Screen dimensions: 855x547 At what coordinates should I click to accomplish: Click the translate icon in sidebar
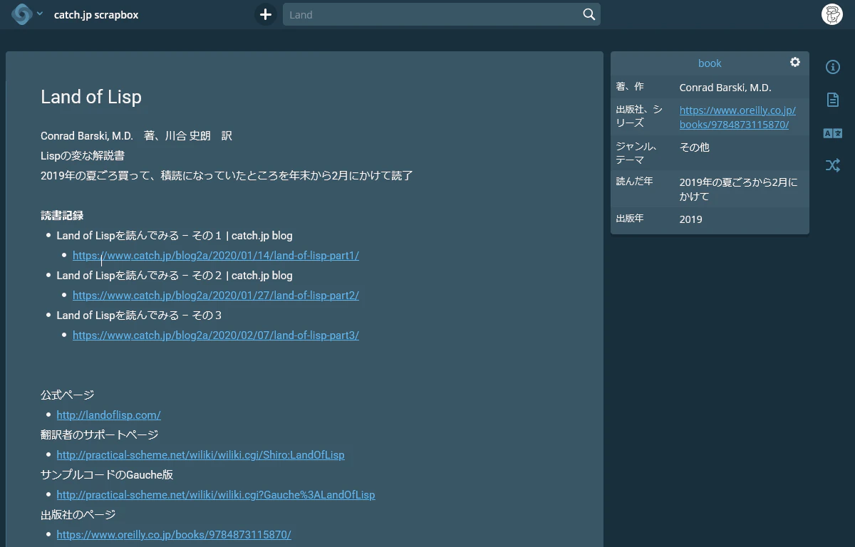[832, 133]
